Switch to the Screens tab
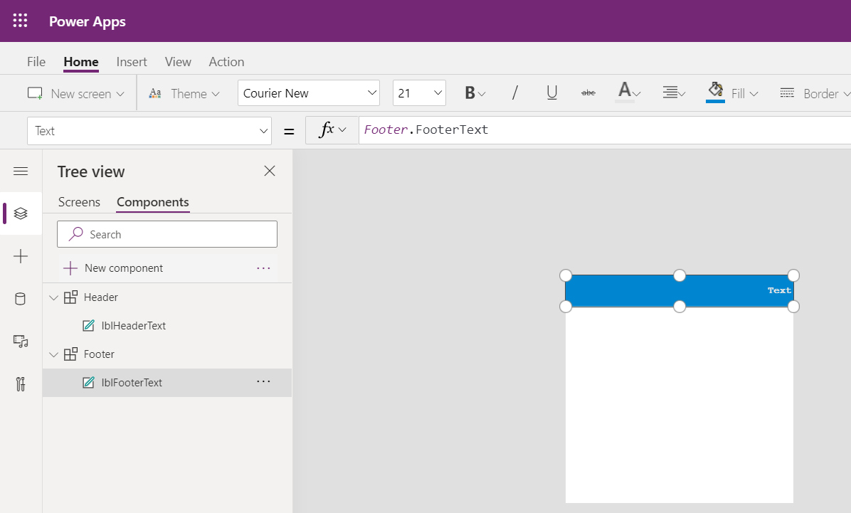Viewport: 851px width, 513px height. click(78, 202)
